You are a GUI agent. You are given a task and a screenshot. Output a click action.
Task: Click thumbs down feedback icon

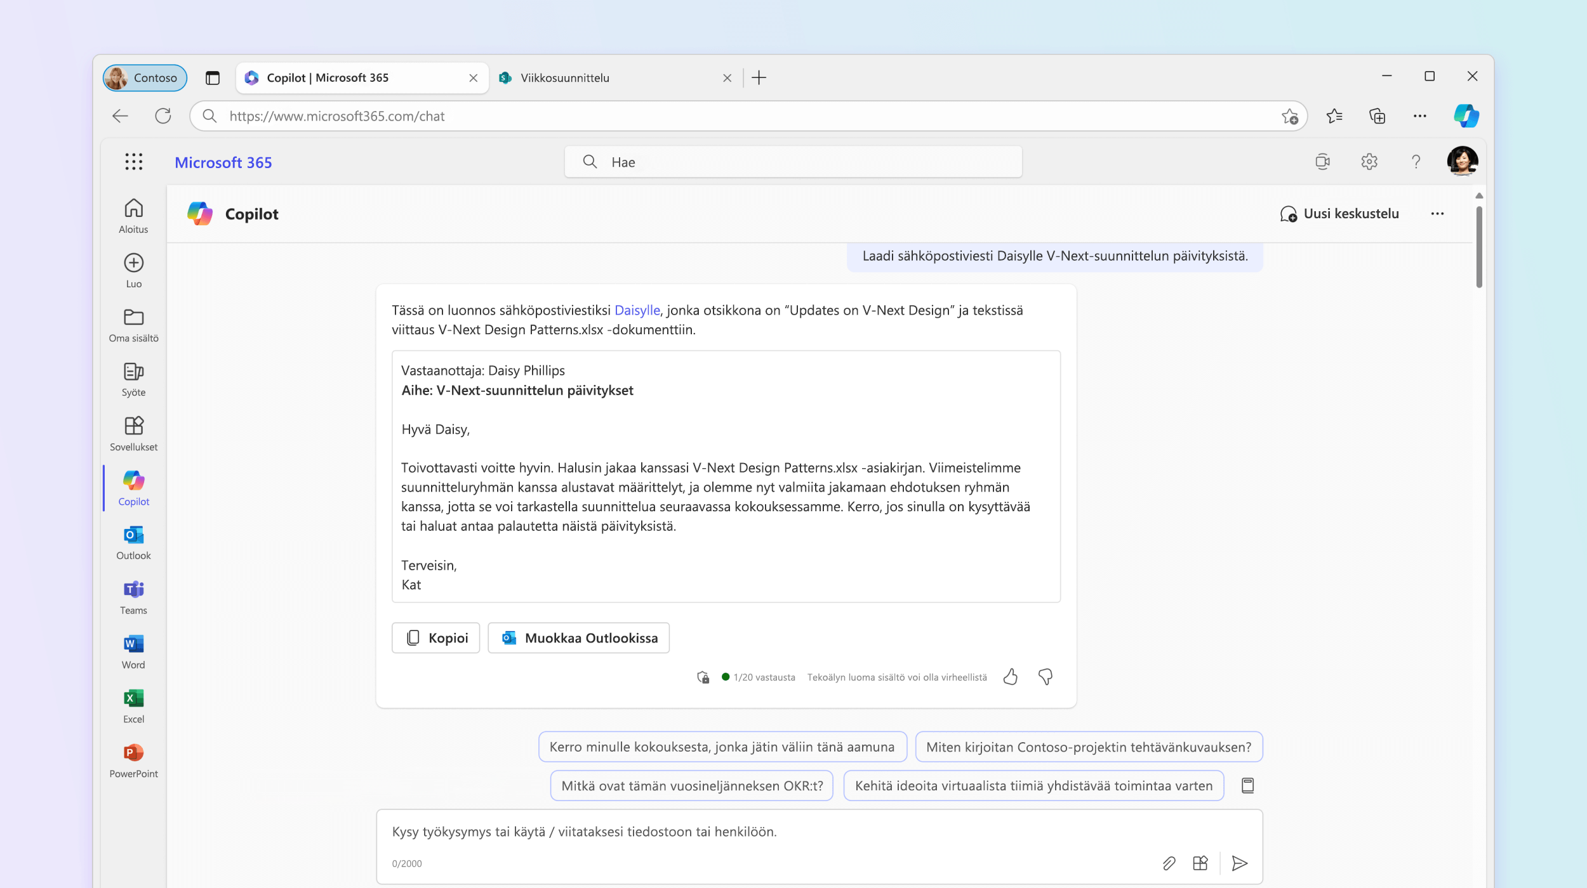[1044, 676]
